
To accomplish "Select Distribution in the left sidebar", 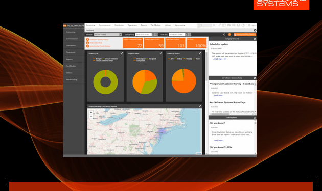I will [74, 45].
